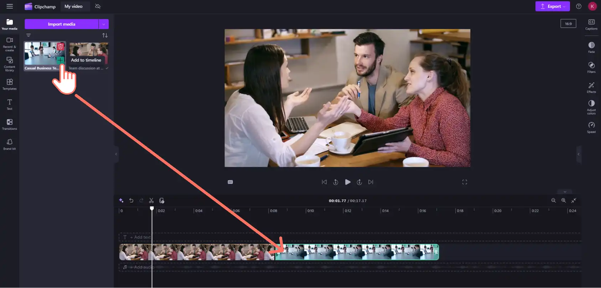Zoom in the timeline

[x=564, y=201]
